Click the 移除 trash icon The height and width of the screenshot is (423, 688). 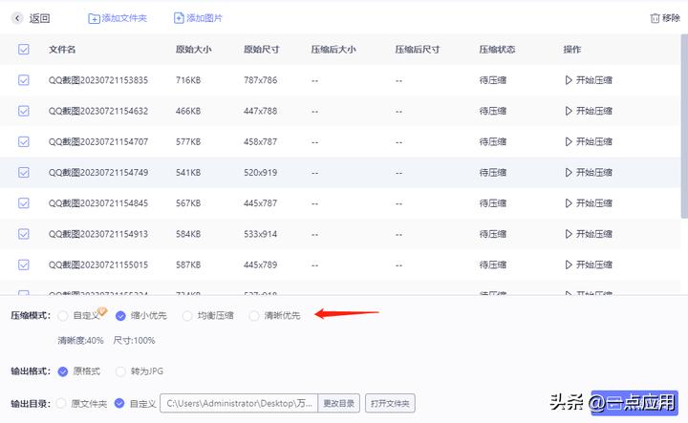pyautogui.click(x=655, y=18)
